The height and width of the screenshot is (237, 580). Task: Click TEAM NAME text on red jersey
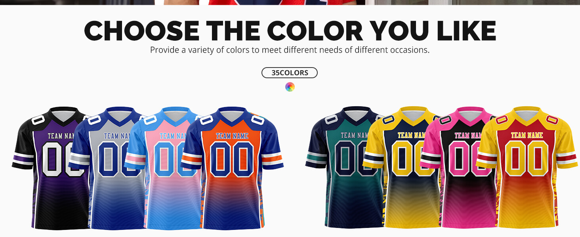point(527,135)
